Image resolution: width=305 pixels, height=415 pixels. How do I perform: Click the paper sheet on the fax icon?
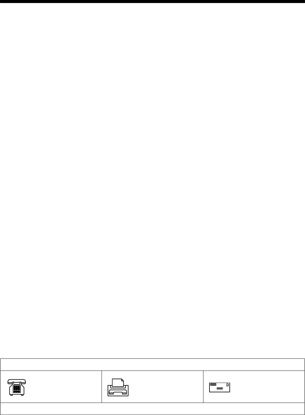(118, 383)
